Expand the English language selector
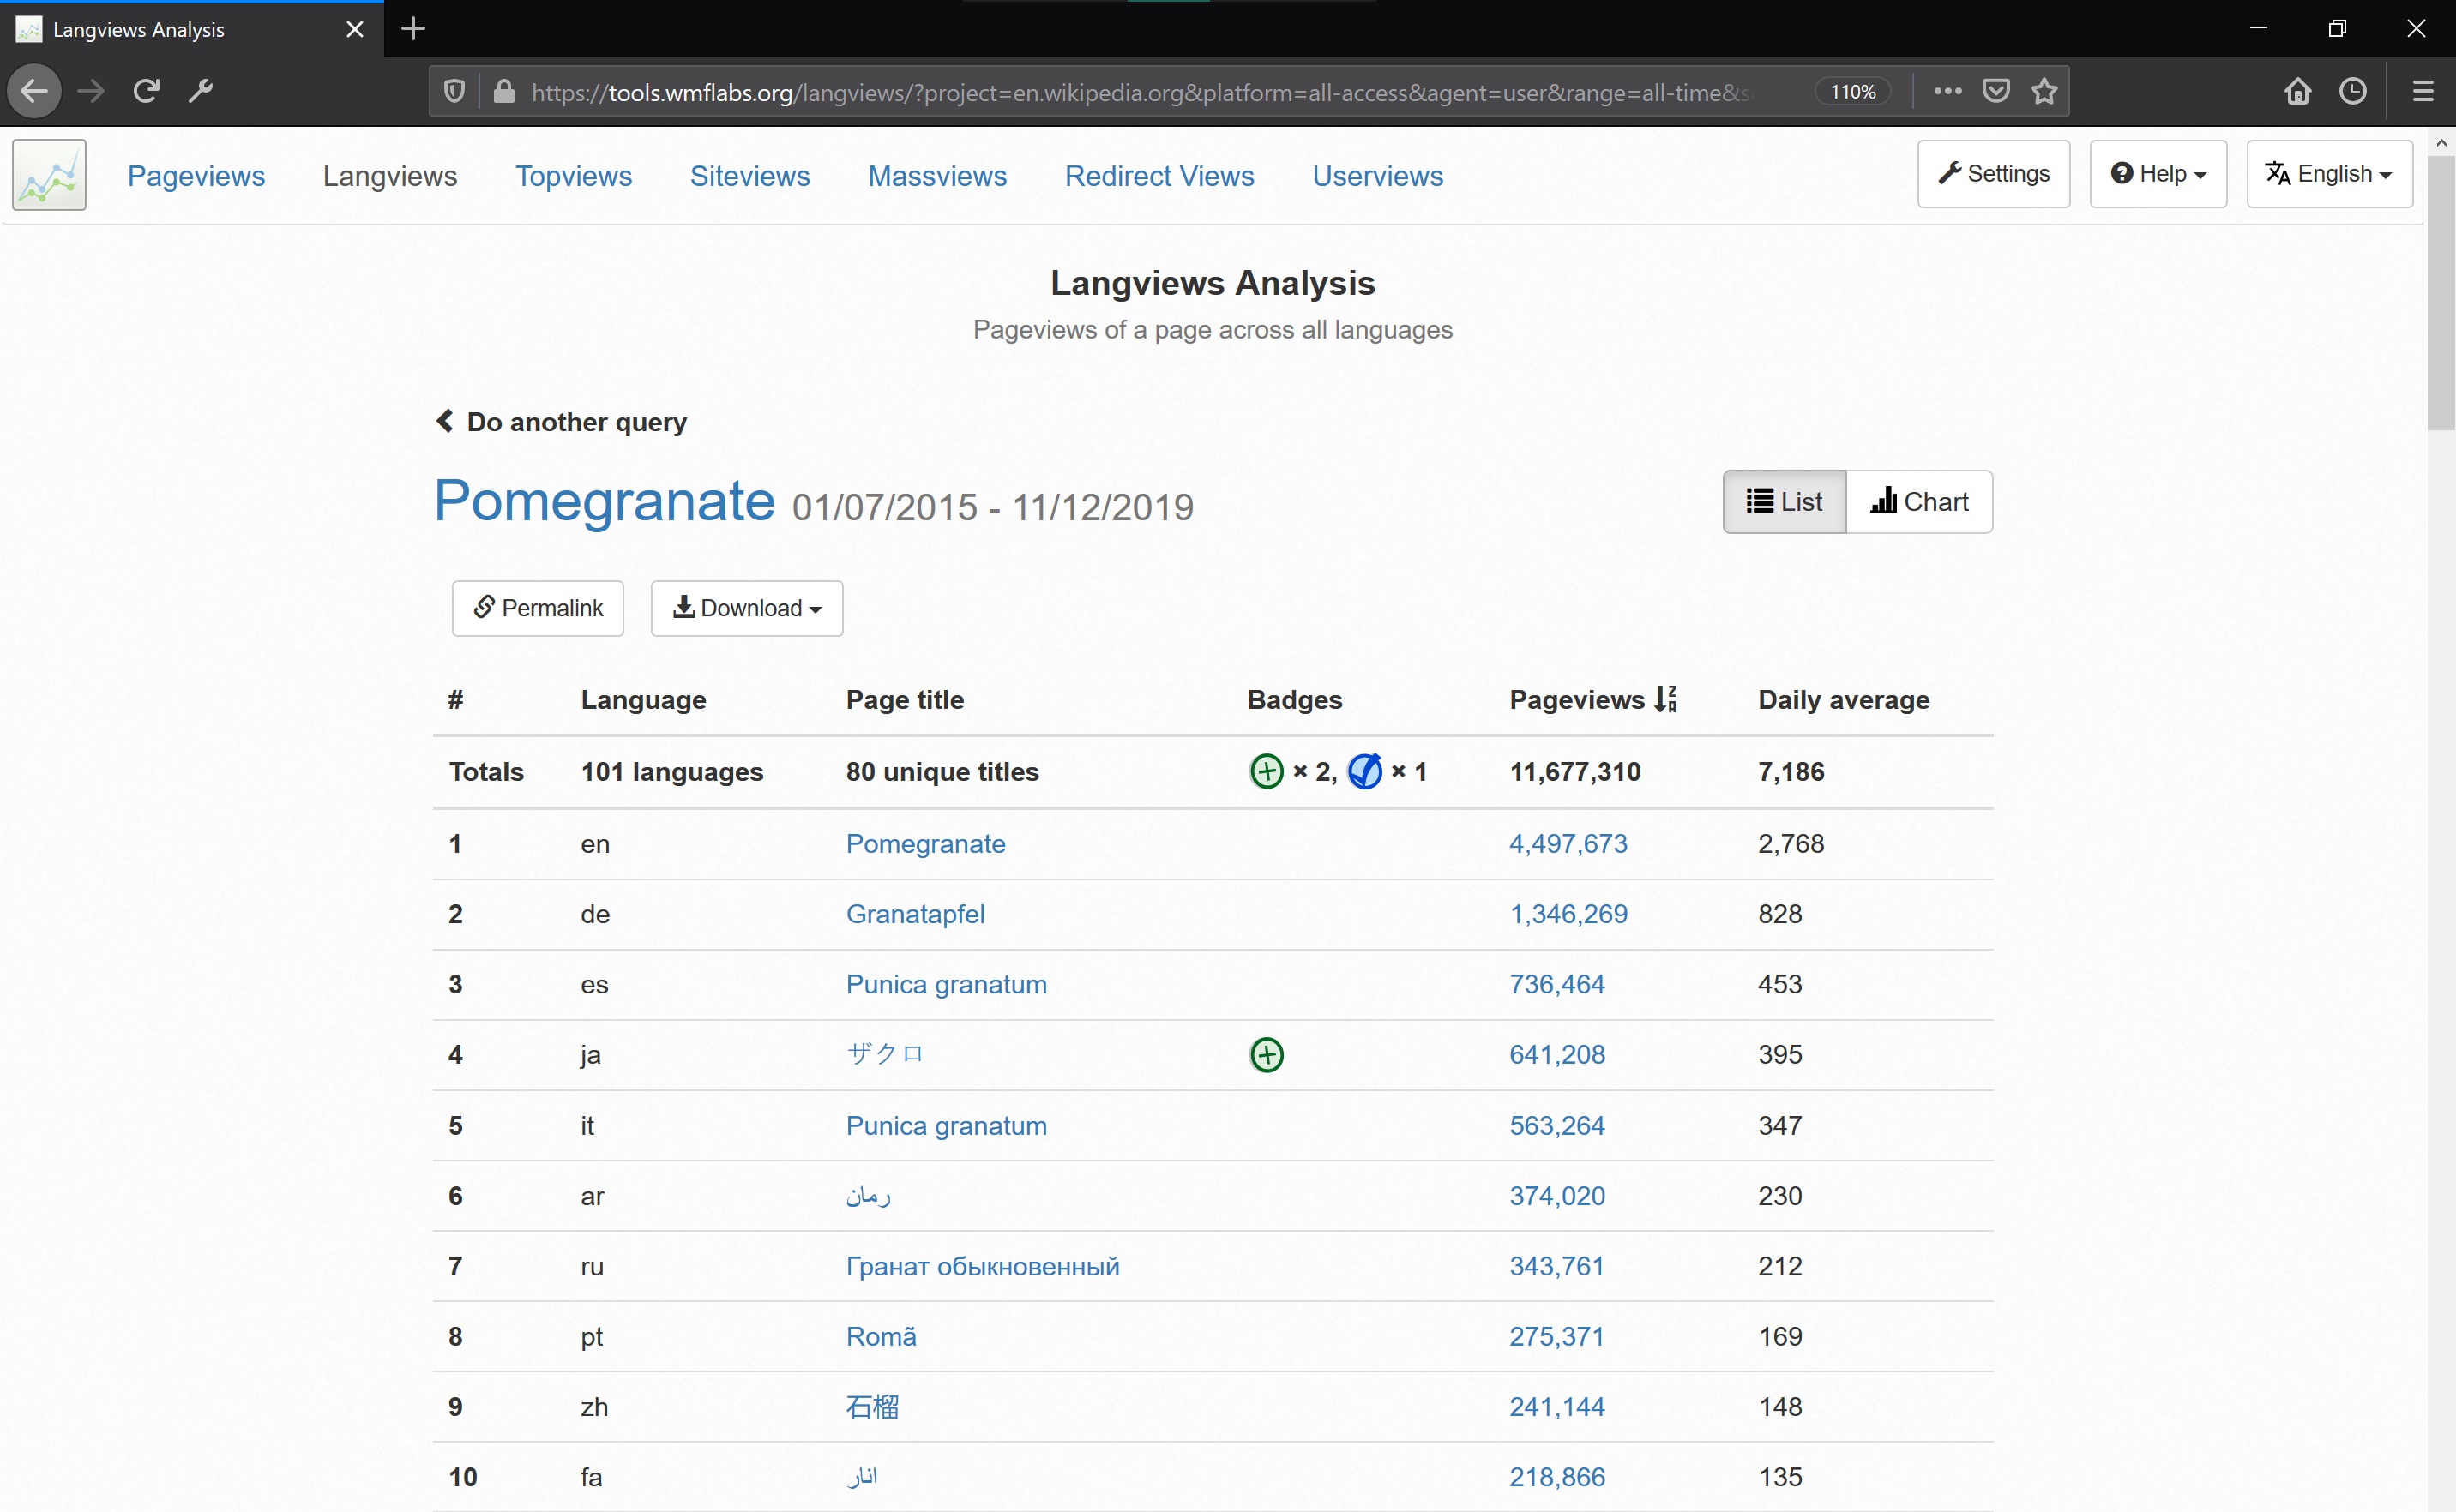 point(2333,174)
